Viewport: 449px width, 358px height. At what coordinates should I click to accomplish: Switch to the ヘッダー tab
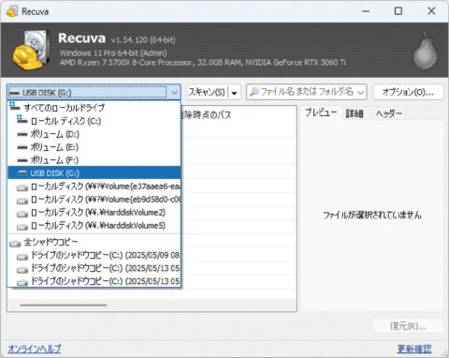pos(389,113)
